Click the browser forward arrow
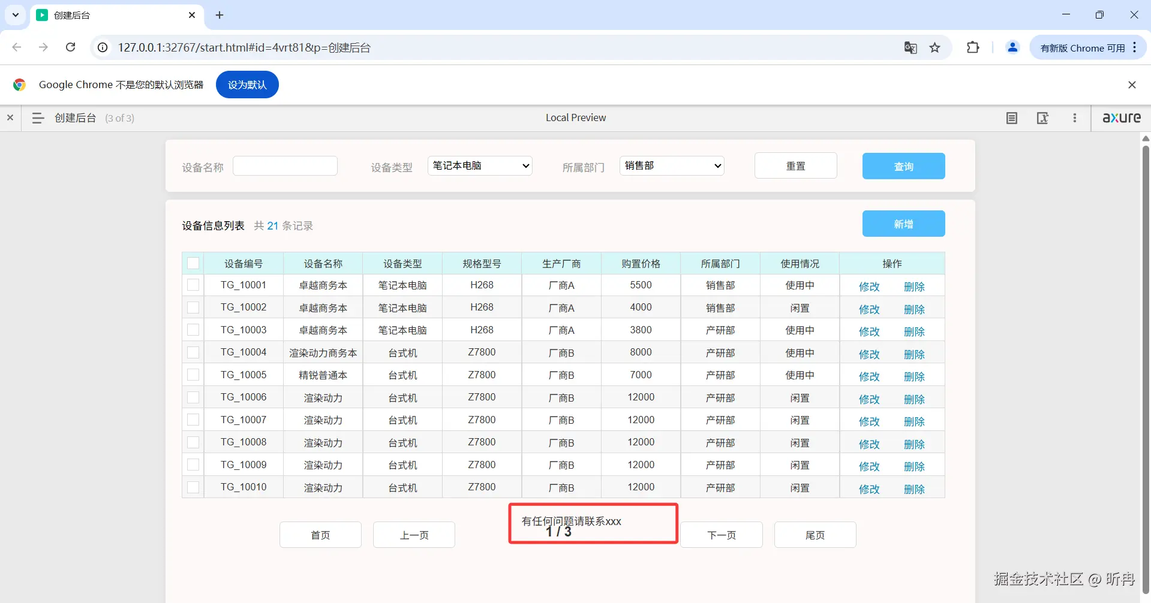This screenshot has width=1151, height=603. (x=43, y=47)
